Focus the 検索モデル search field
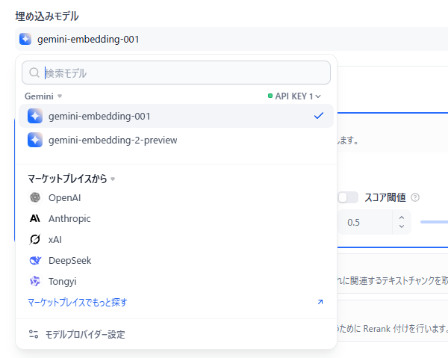Viewport: 448px width, 358px height. [176, 72]
